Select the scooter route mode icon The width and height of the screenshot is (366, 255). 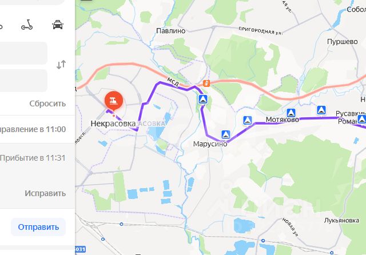tap(27, 25)
